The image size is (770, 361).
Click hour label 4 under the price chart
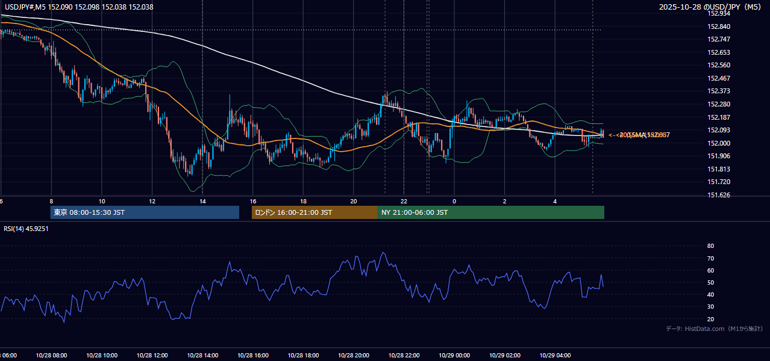[555, 201]
